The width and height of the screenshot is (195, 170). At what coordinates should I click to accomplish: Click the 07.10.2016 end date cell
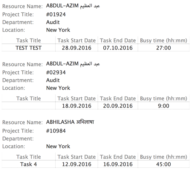point(118,48)
